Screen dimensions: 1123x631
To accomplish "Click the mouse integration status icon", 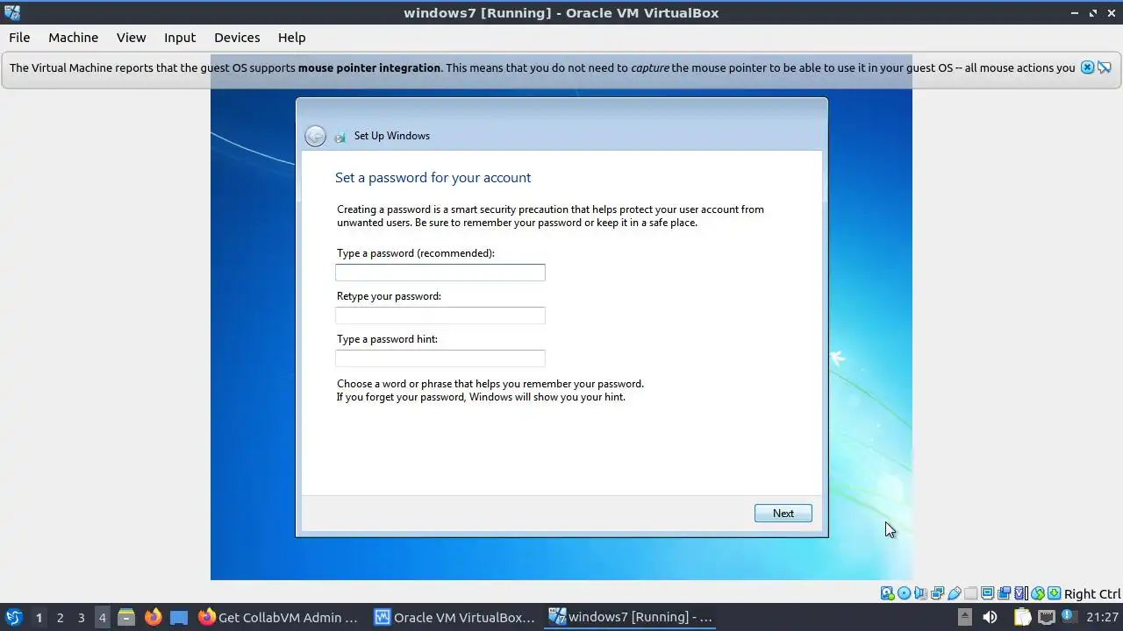I will pyautogui.click(x=1038, y=593).
